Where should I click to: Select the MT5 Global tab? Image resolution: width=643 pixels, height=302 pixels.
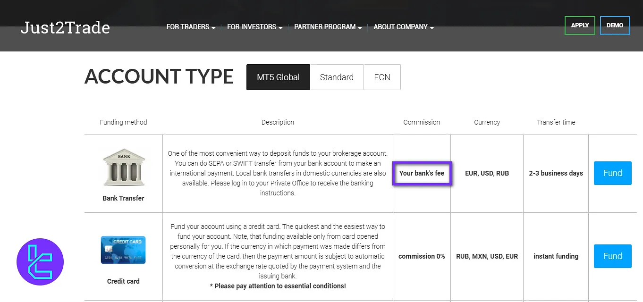[x=278, y=77]
